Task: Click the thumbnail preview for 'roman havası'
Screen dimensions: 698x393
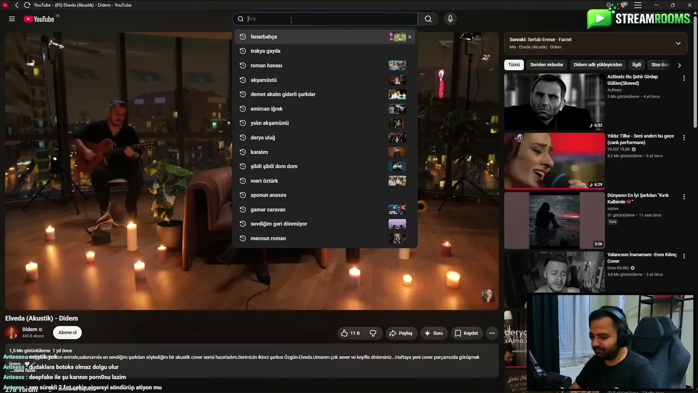Action: click(x=397, y=65)
